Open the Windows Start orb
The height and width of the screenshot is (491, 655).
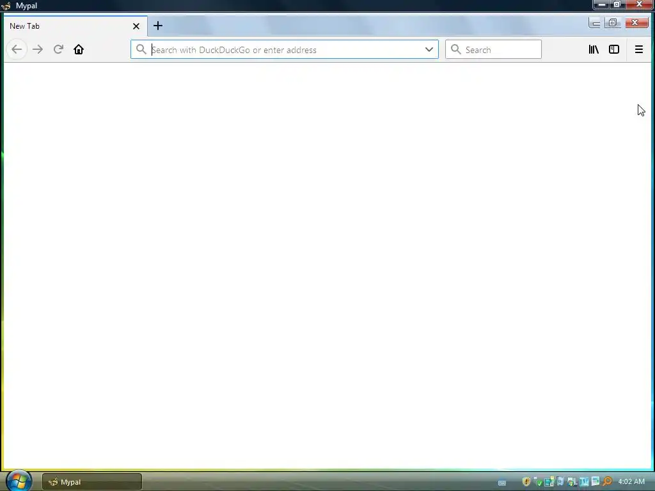(x=19, y=481)
